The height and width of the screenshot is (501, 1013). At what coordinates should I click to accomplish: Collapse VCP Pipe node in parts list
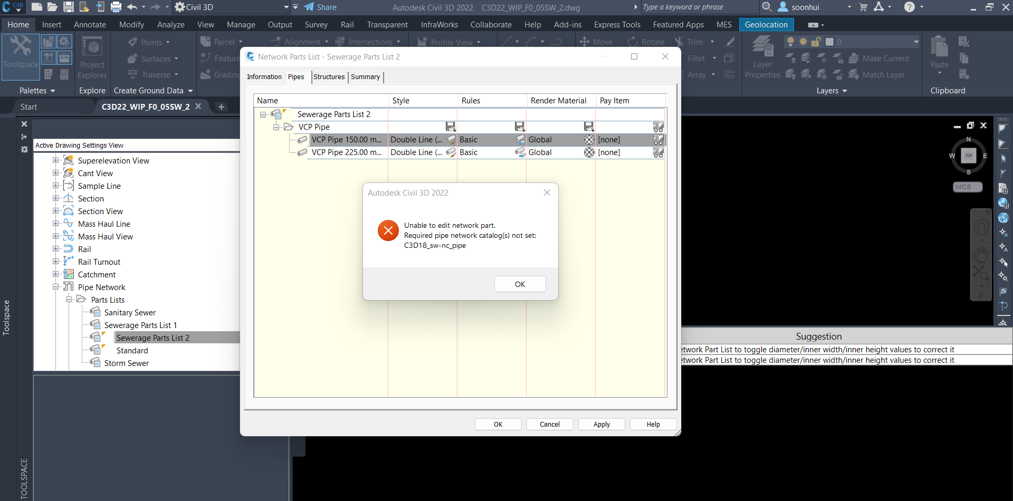[x=276, y=127]
